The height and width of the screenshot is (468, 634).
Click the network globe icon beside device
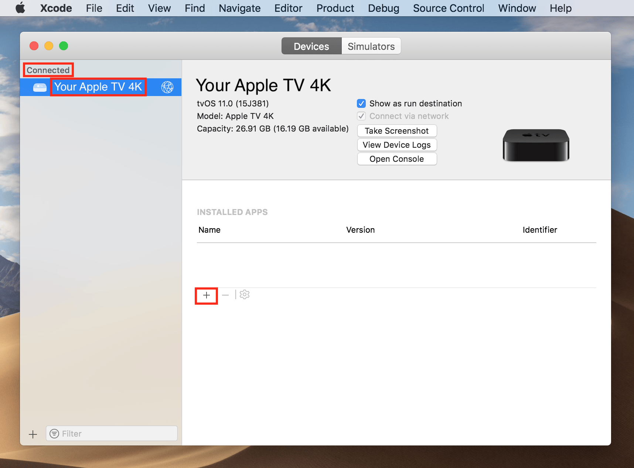coord(167,87)
